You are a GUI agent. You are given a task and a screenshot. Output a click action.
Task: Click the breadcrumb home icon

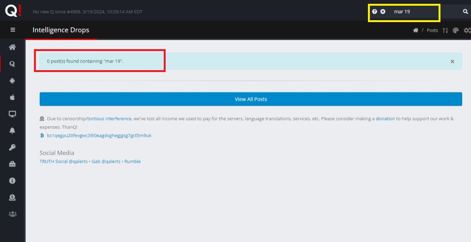416,30
